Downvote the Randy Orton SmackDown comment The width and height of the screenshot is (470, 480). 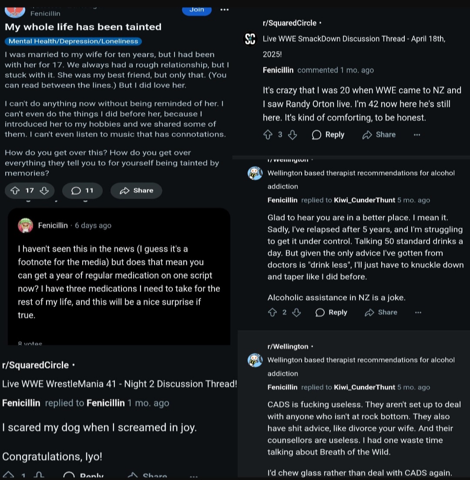[292, 135]
